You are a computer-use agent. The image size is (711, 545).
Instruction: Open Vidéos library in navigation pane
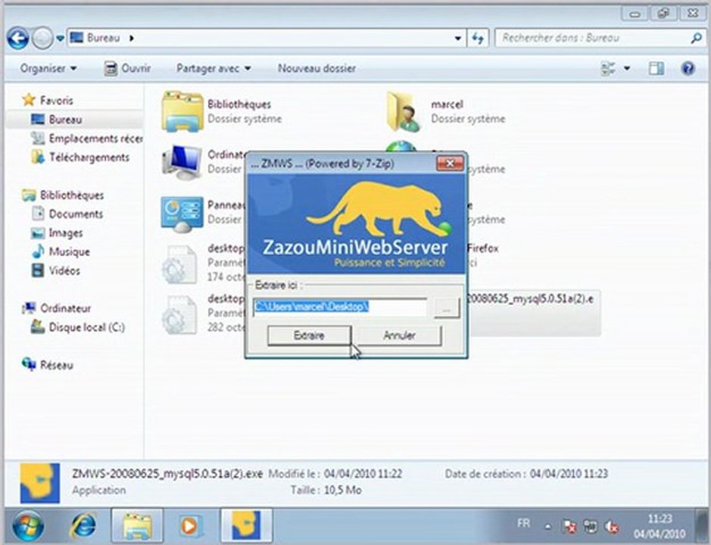(56, 271)
